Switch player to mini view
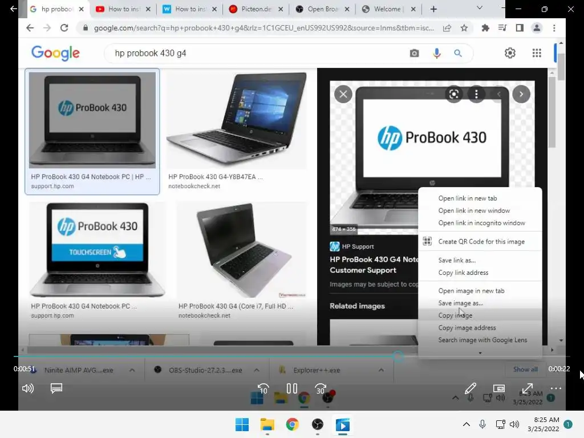 [x=499, y=388]
